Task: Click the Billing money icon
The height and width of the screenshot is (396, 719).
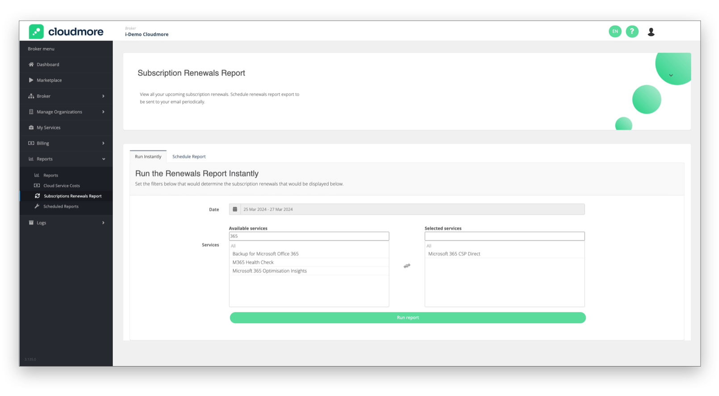Action: tap(31, 143)
